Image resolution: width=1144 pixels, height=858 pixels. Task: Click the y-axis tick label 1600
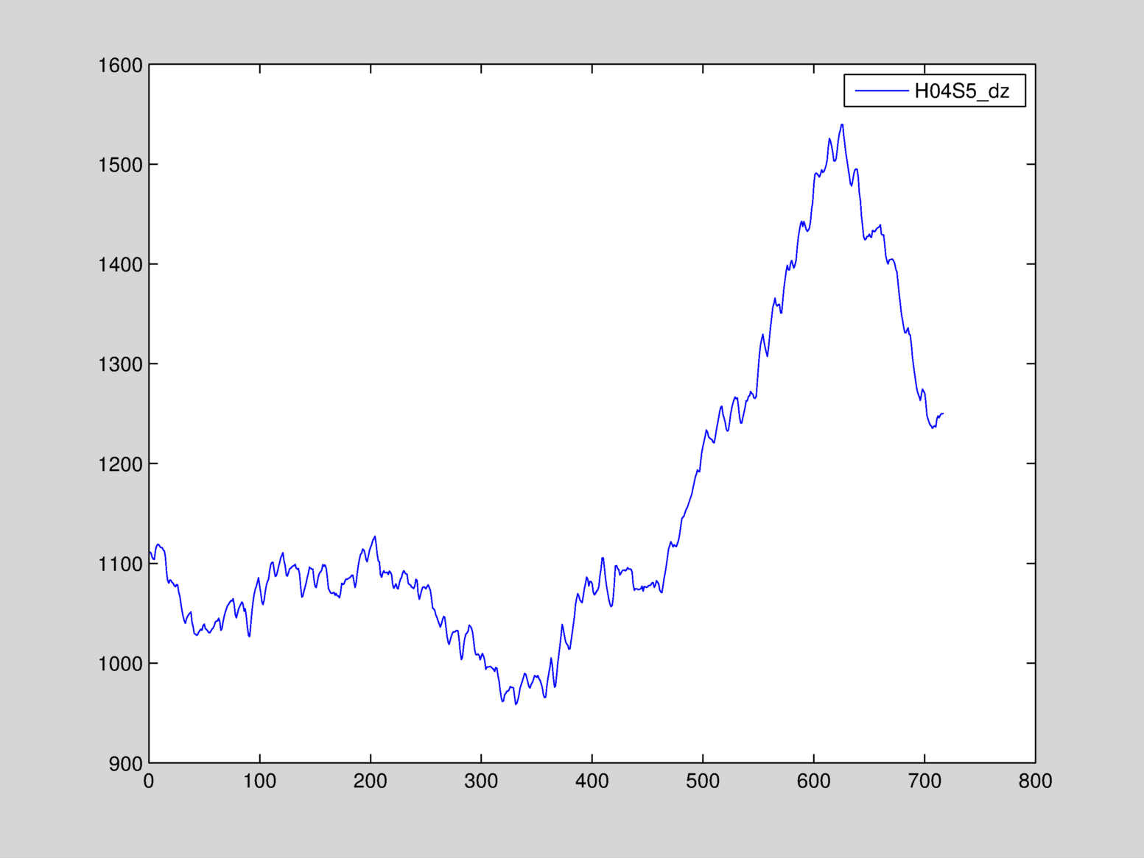click(x=120, y=65)
